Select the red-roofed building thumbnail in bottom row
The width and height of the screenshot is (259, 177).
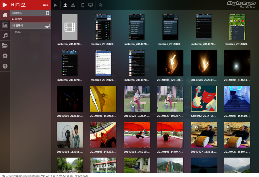103,165
